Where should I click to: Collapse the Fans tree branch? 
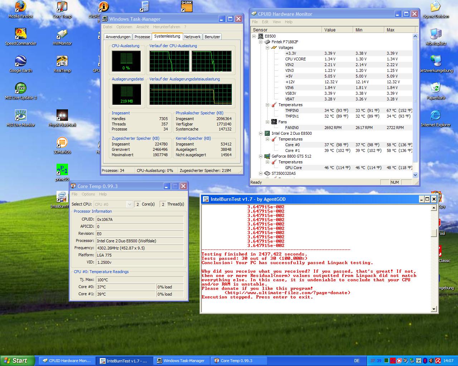tap(267, 122)
